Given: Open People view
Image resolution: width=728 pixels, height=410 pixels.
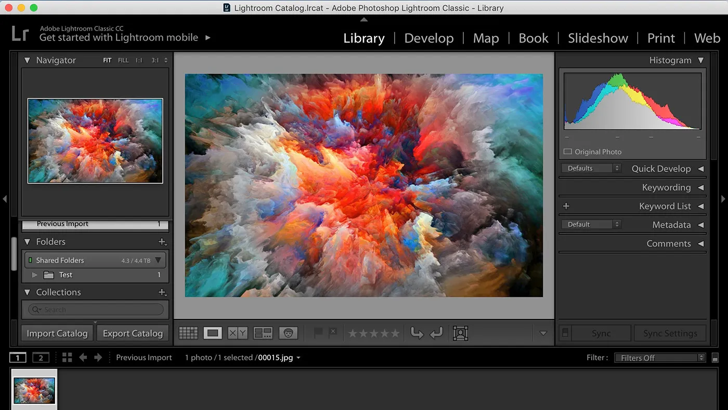Looking at the screenshot, I should 289,333.
